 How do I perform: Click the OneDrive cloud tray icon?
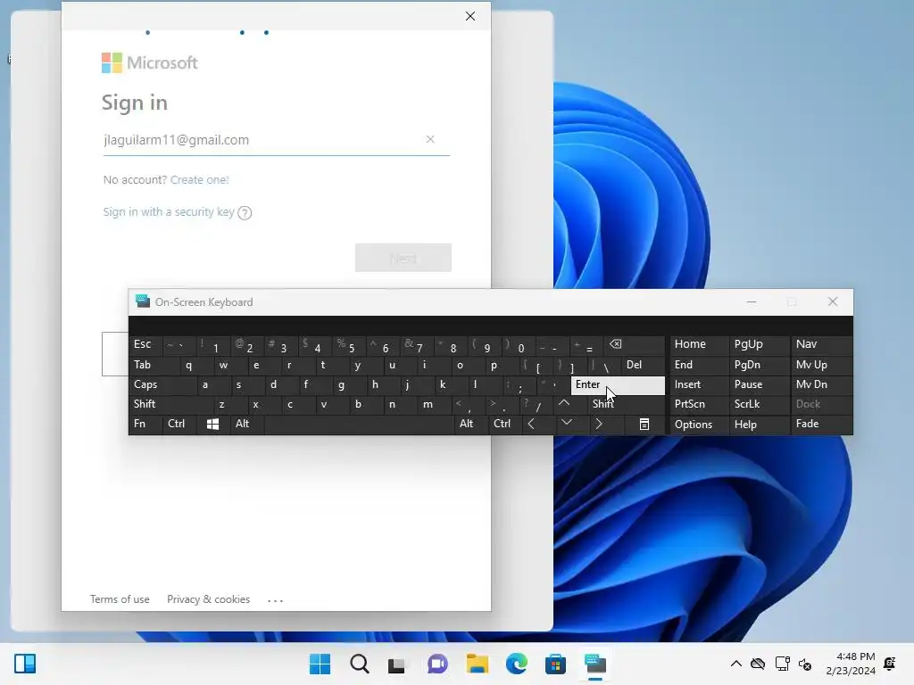[757, 664]
